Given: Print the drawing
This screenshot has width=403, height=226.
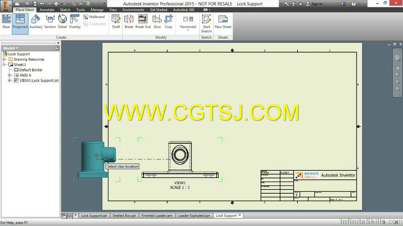Looking at the screenshot, I should click(x=56, y=4).
